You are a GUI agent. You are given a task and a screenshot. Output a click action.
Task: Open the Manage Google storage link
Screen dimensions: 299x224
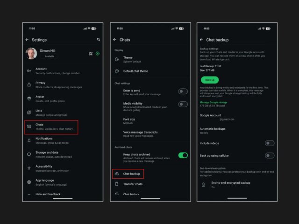214,102
